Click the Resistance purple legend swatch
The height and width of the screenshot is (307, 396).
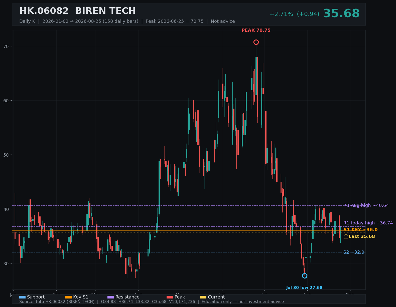coord(111,297)
